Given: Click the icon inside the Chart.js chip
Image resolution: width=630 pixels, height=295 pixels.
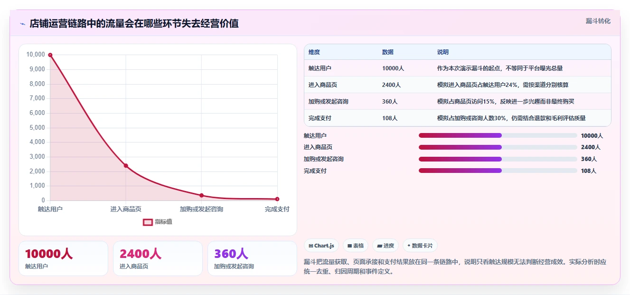Looking at the screenshot, I should pyautogui.click(x=311, y=246).
